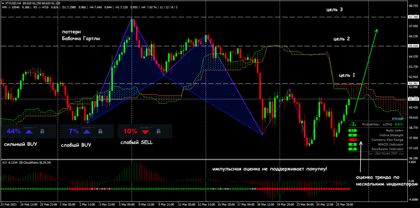This screenshot has height=208, width=420.
Task: Click the 65.416 price level marker
Action: point(413,46)
